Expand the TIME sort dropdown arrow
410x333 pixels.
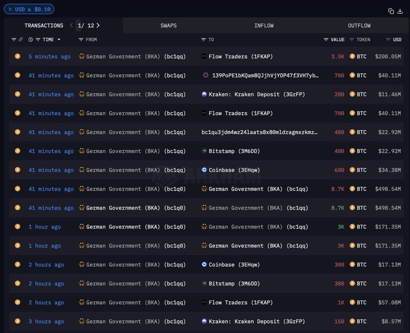(59, 39)
